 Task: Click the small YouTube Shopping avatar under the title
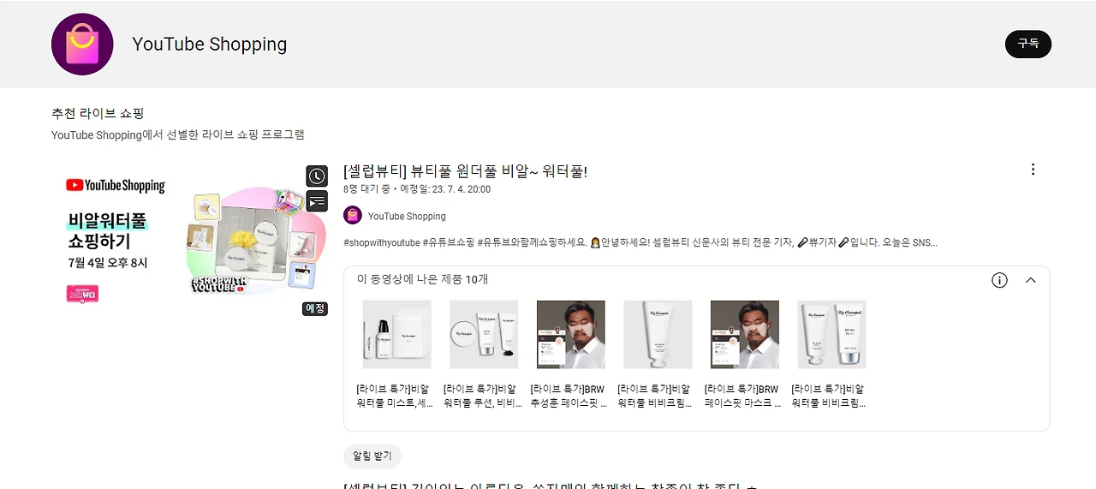(353, 216)
